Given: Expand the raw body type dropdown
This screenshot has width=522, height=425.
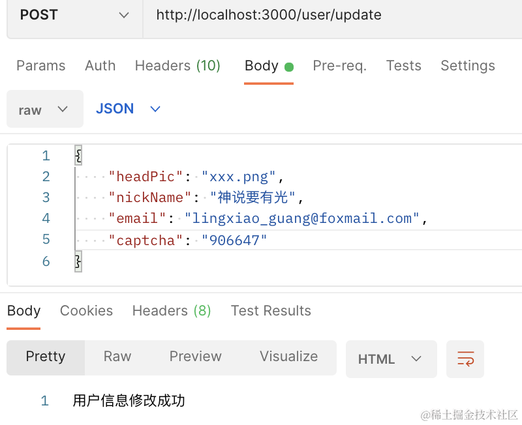Looking at the screenshot, I should click(x=44, y=110).
